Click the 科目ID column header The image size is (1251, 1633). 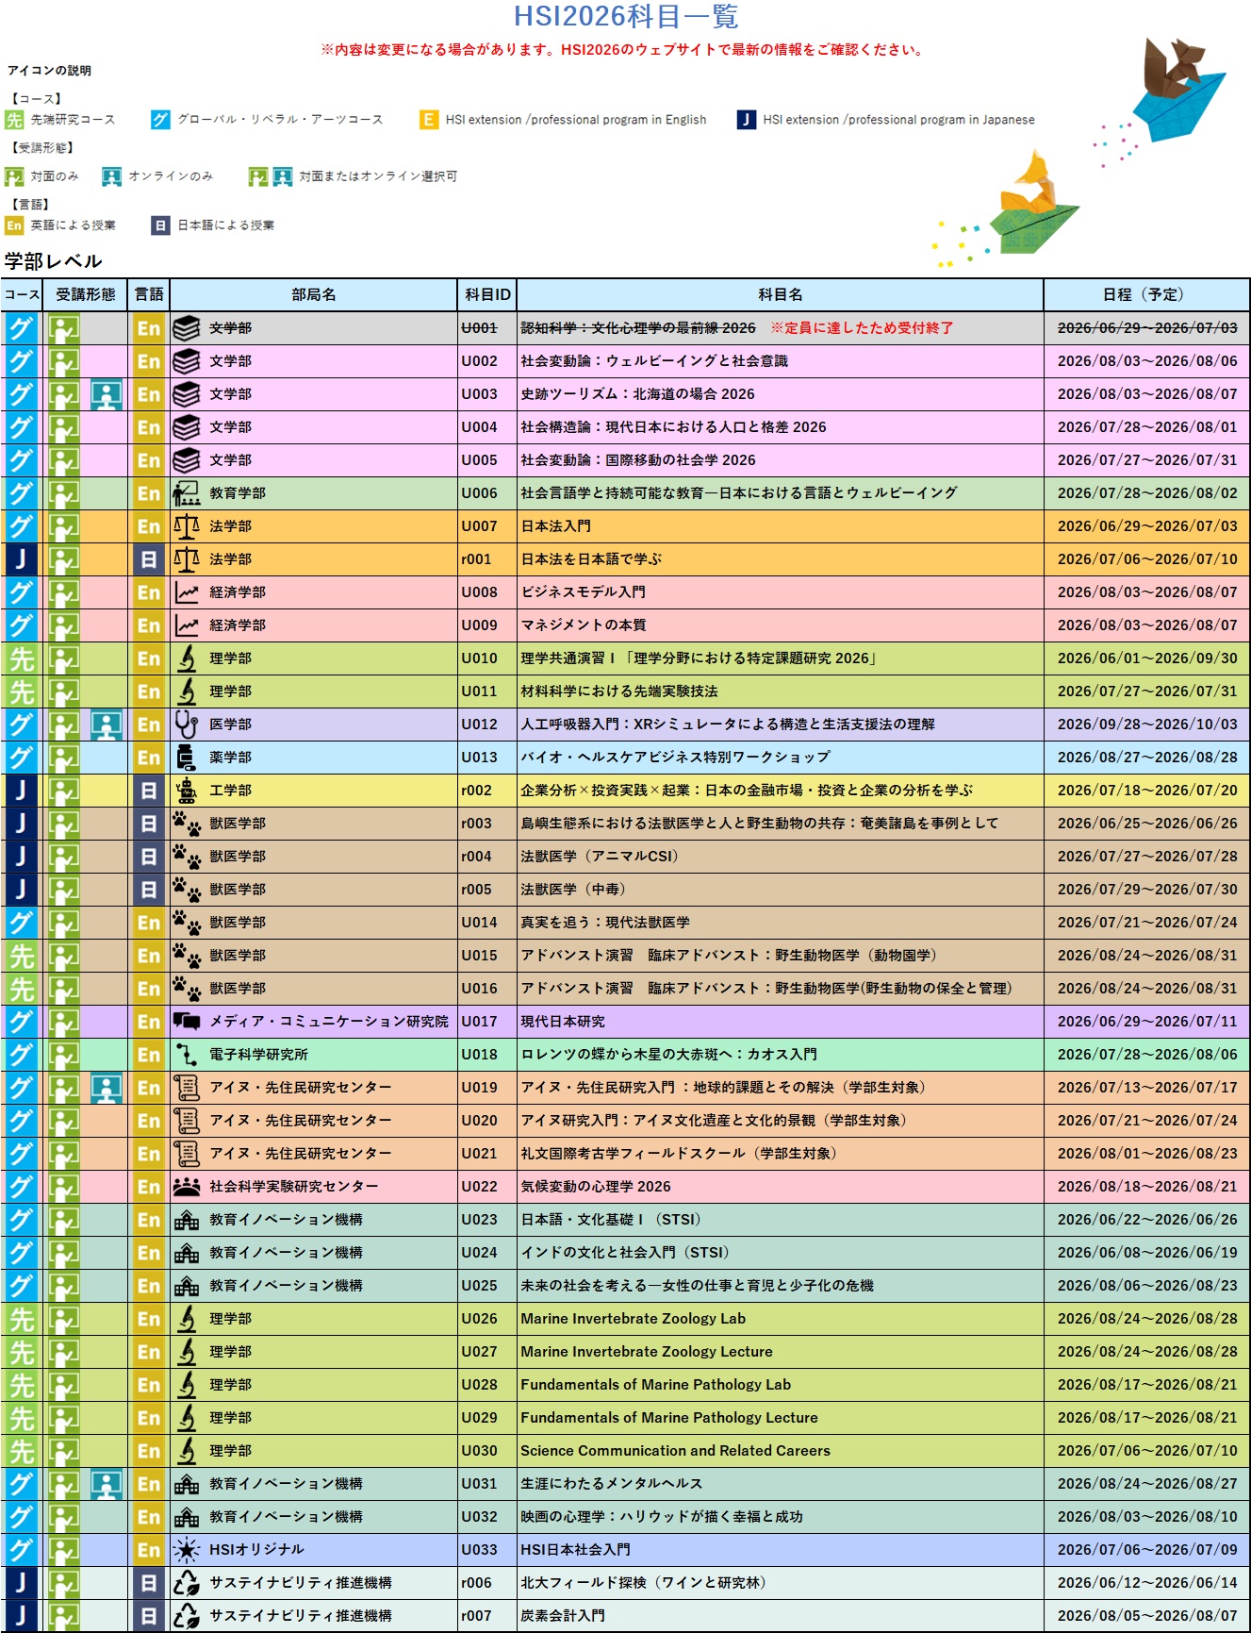pos(487,295)
